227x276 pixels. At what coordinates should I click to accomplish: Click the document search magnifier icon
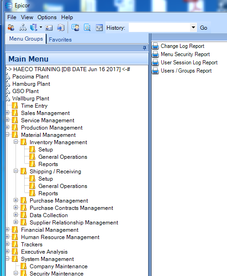pyautogui.click(x=87, y=28)
